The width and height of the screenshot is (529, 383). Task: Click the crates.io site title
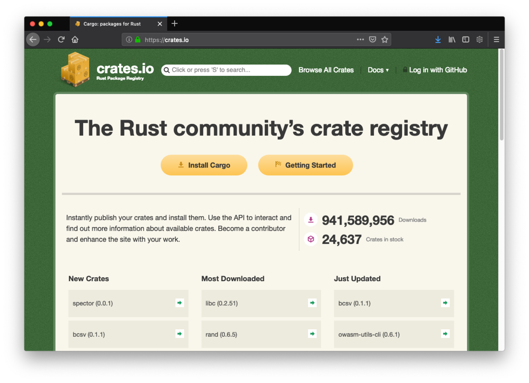coord(125,68)
